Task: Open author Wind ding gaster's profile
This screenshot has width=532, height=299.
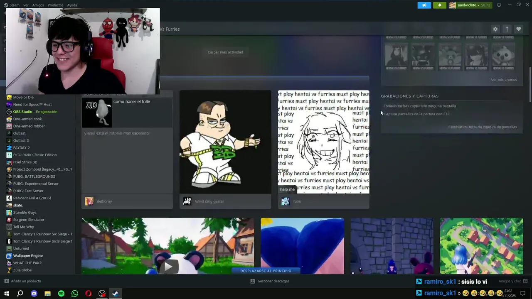Action: [x=209, y=201]
